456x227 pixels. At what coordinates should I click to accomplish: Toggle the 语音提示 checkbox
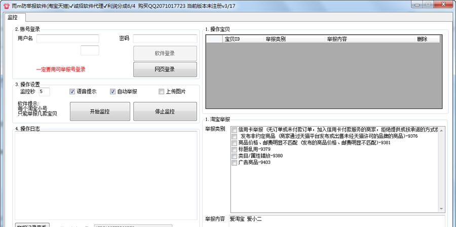click(x=72, y=92)
